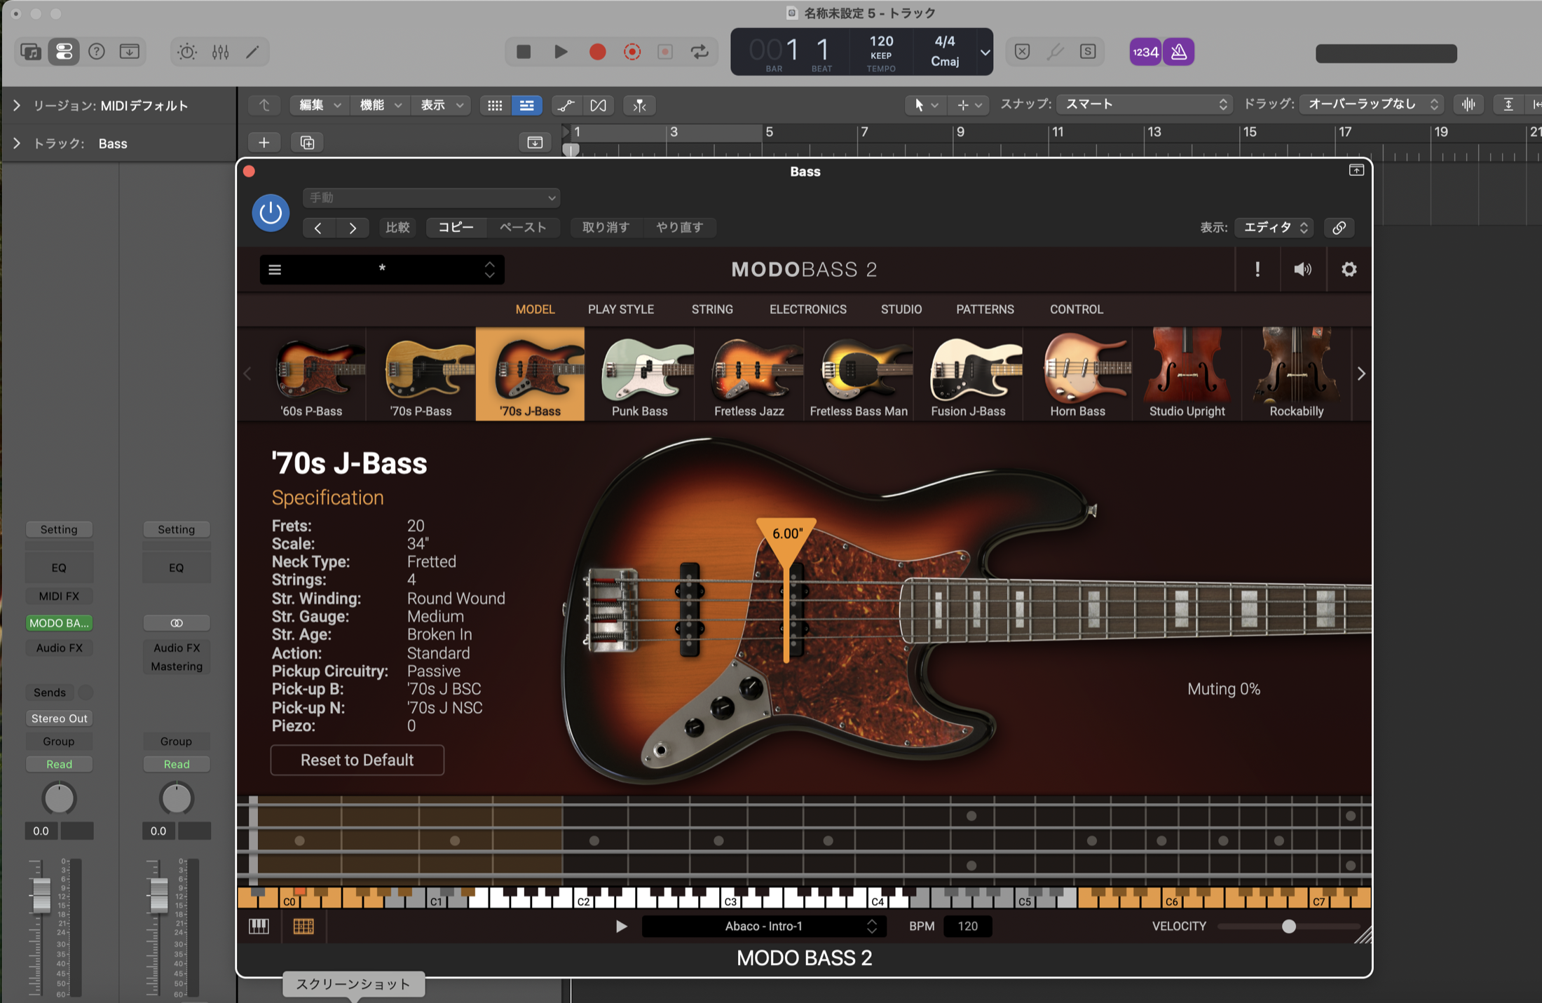Open Quick Help question mark icon
Viewport: 1542px width, 1003px height.
click(x=97, y=51)
